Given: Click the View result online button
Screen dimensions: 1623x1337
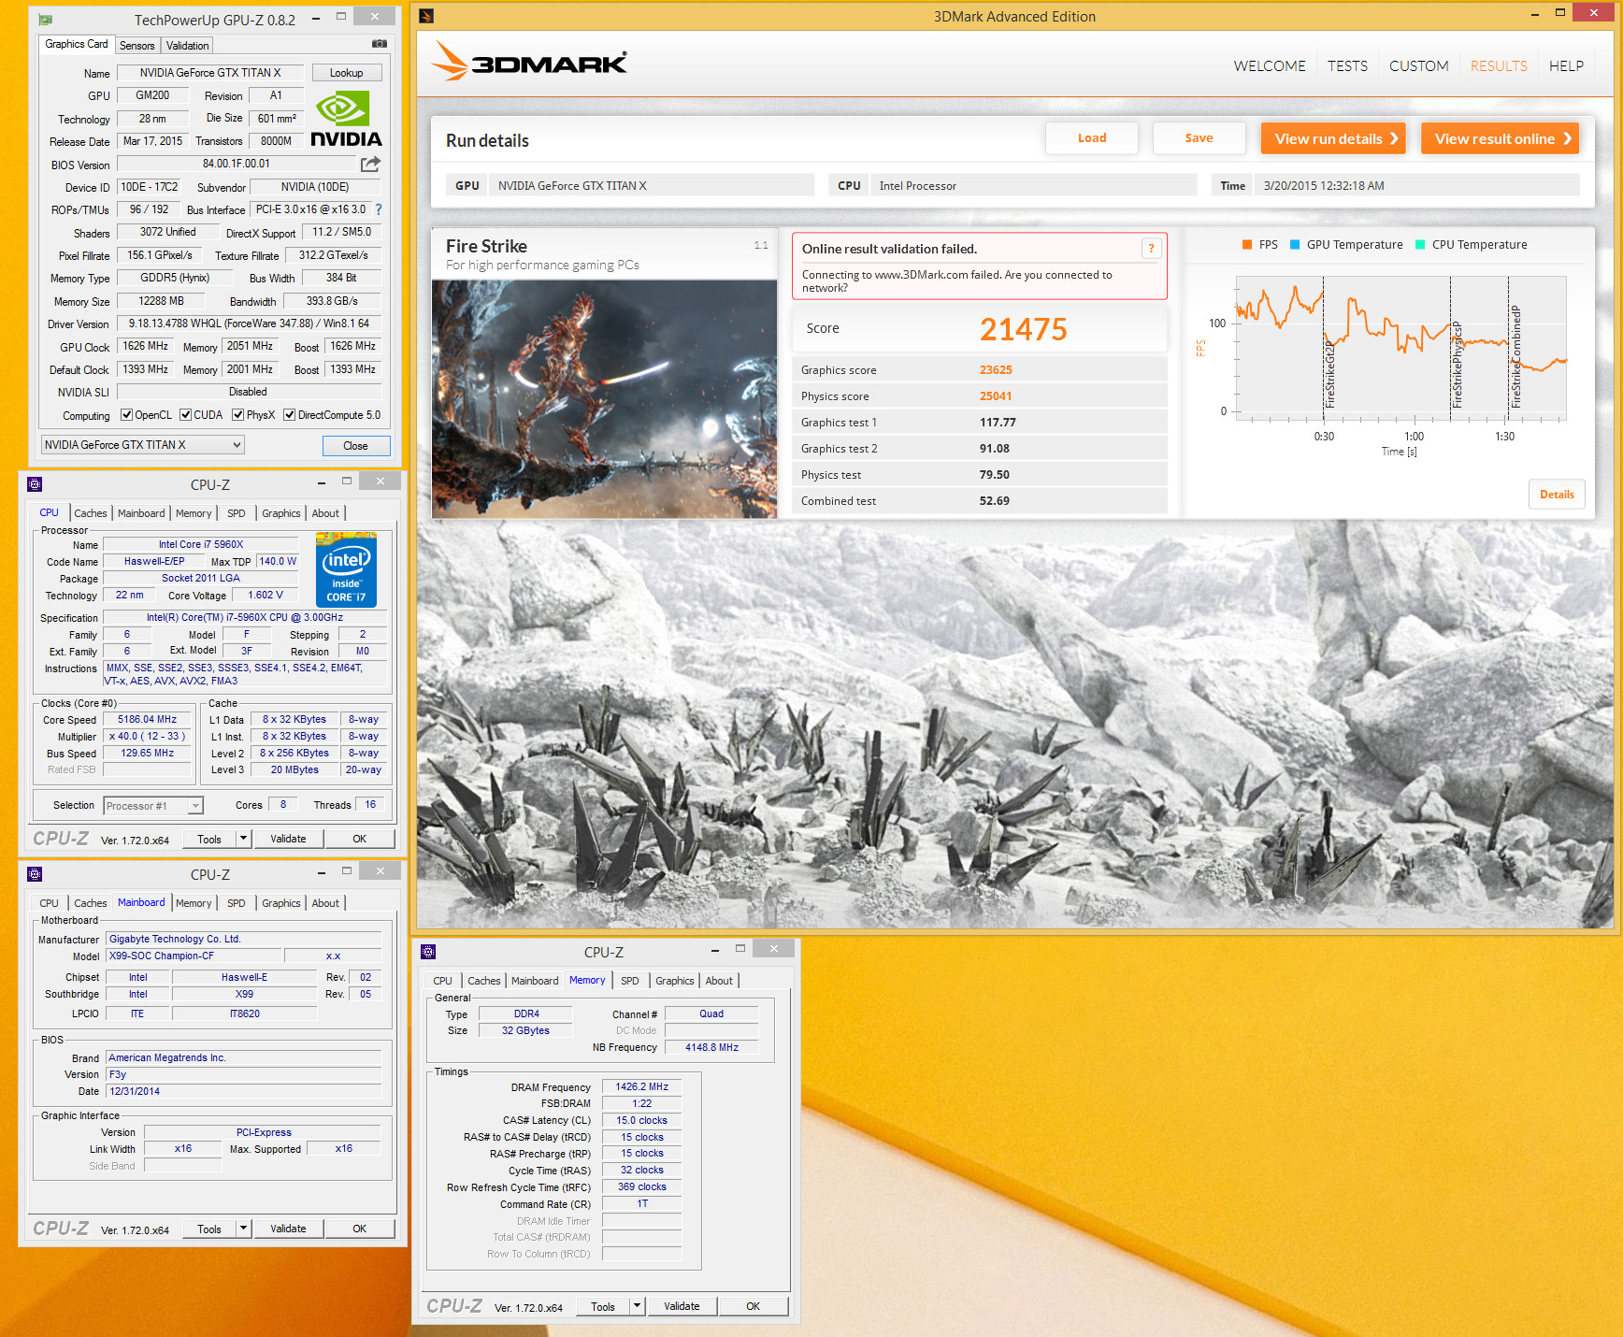Looking at the screenshot, I should pos(1500,138).
